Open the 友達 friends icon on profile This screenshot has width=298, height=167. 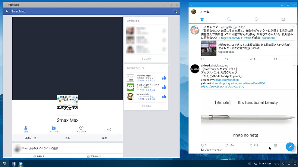pos(26,129)
